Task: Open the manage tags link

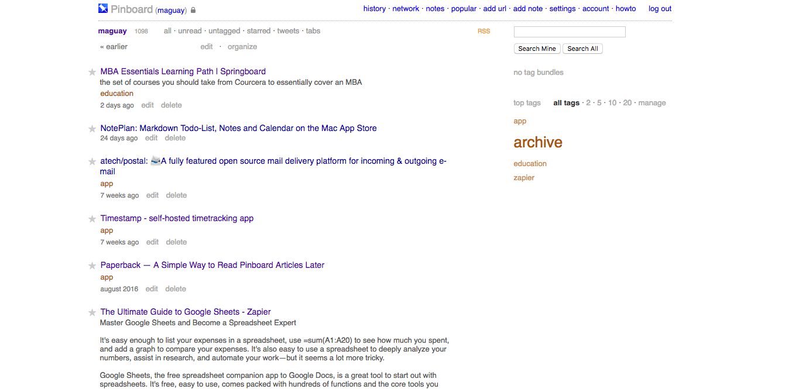Action: (x=652, y=103)
